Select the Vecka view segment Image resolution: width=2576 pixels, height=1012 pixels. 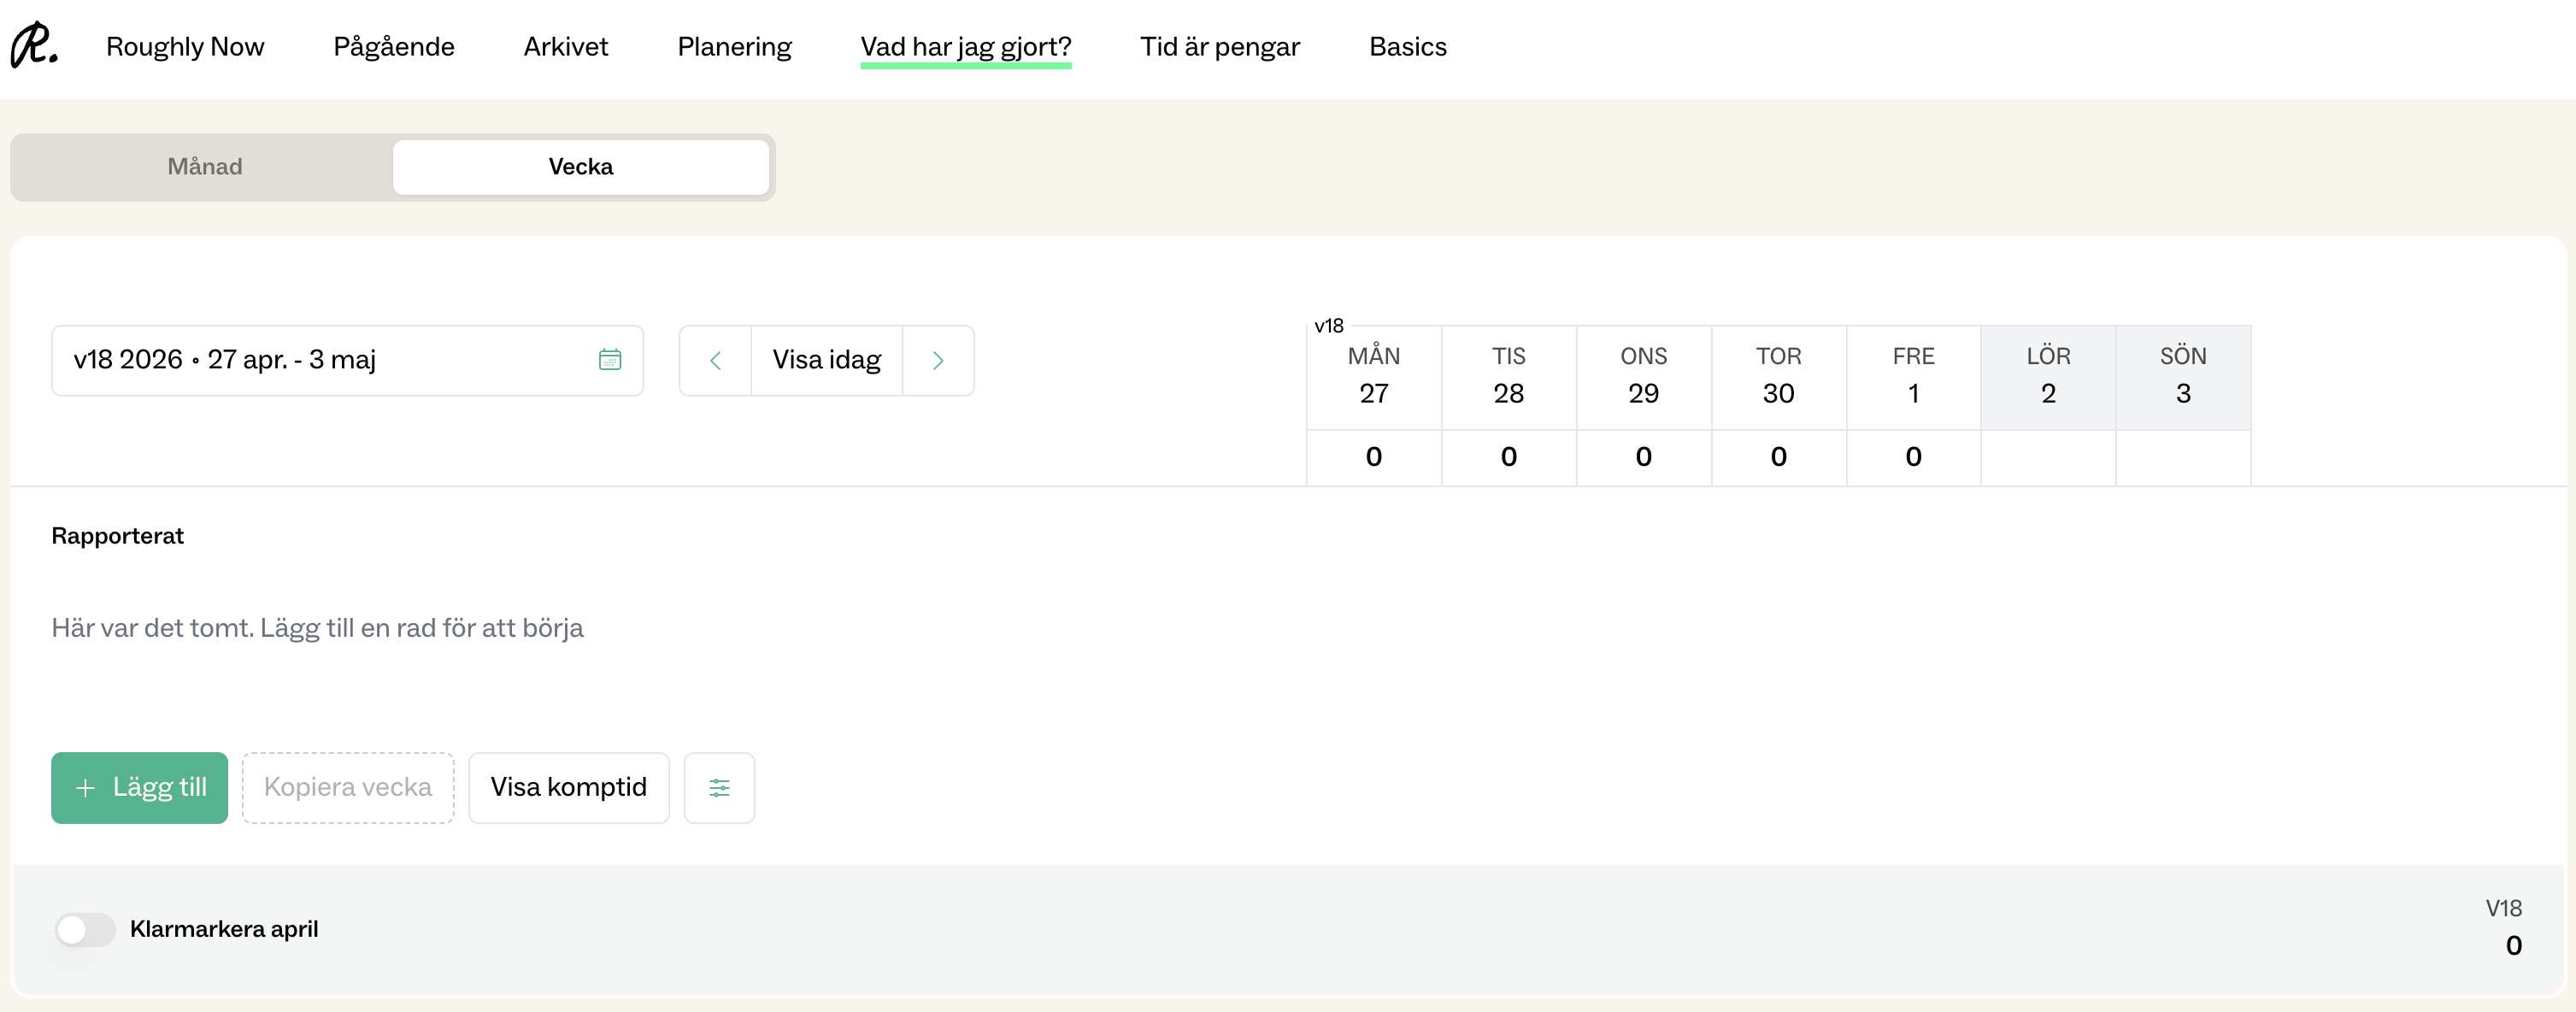tap(580, 167)
